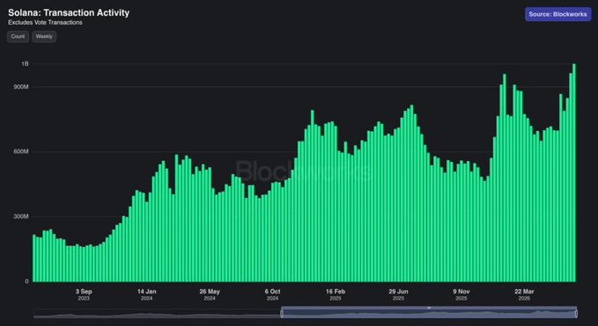Click the left handle of range selector
This screenshot has height=326, width=598.
point(282,314)
